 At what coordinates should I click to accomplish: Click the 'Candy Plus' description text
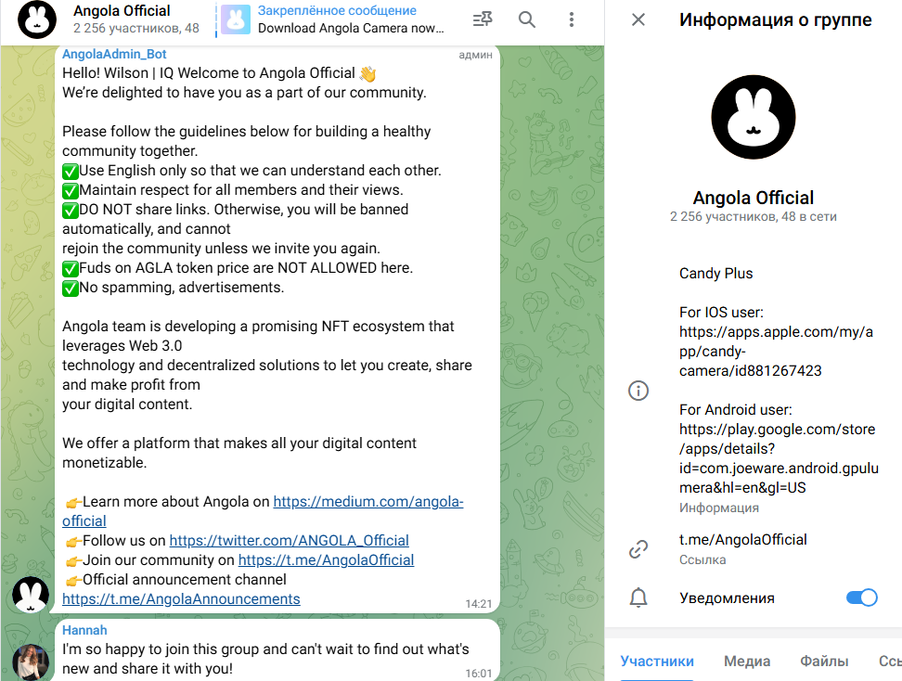tap(715, 273)
